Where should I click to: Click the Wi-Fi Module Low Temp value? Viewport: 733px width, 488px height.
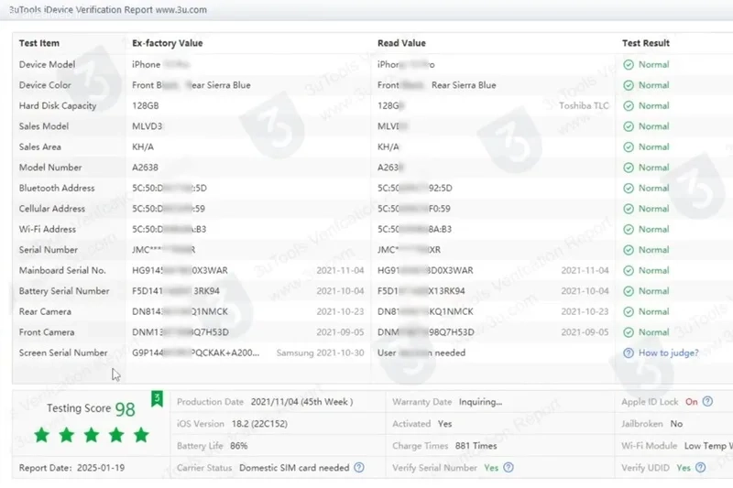tap(708, 446)
